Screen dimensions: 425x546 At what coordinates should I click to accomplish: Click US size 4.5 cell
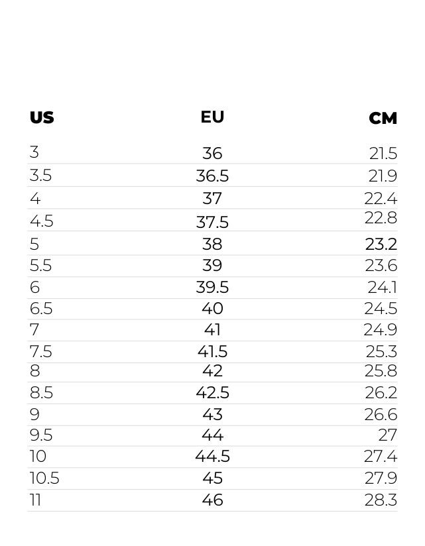(42, 221)
